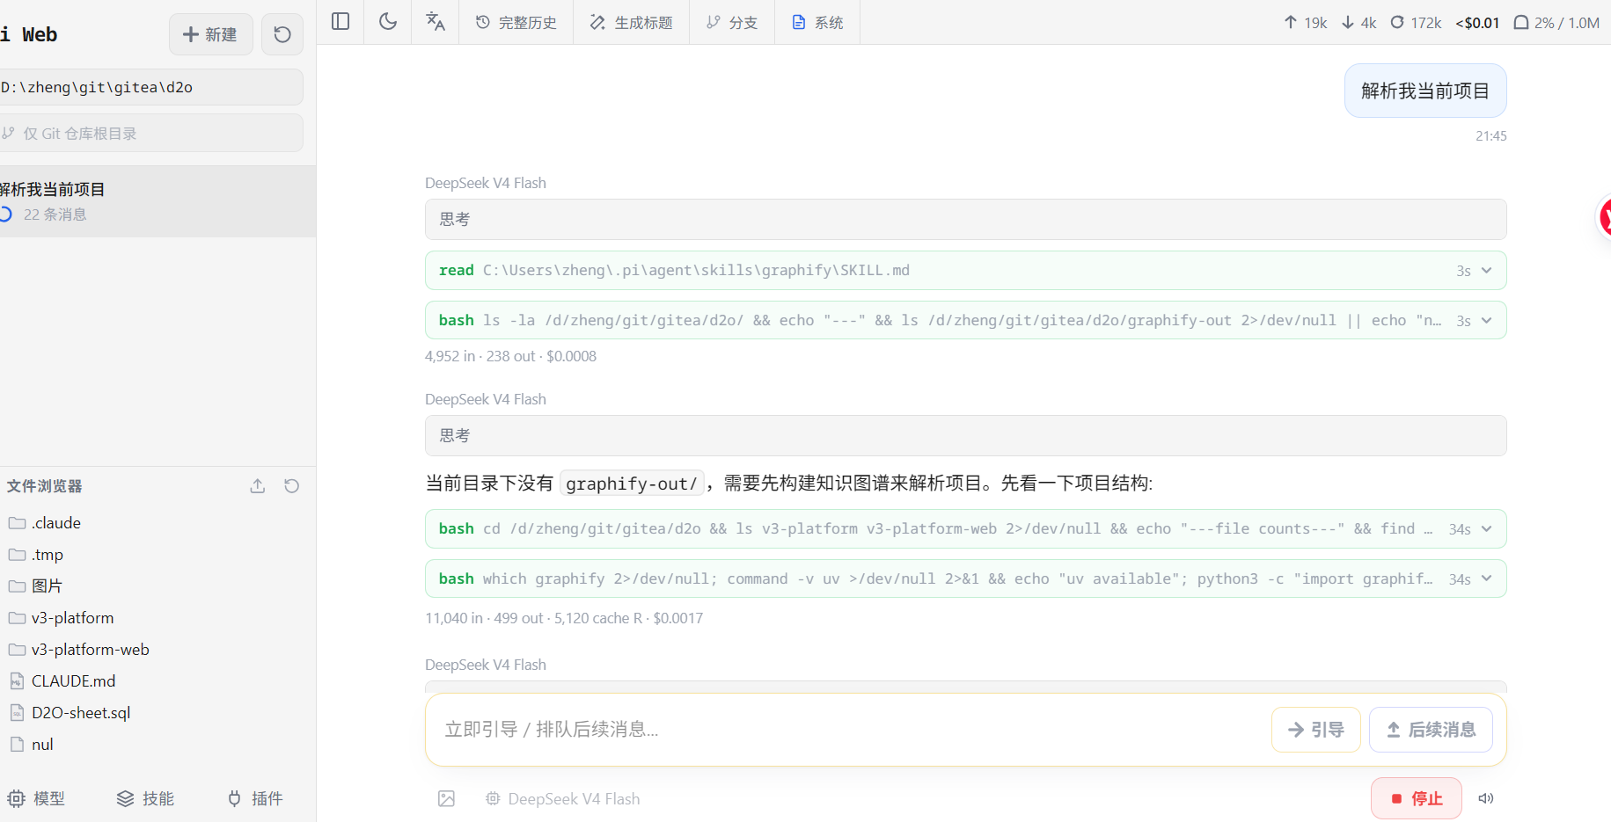This screenshot has height=822, width=1611.
Task: Click the 4k download tokens stat
Action: (x=1359, y=23)
